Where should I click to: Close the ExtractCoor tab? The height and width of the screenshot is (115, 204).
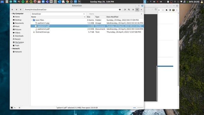[84, 14]
